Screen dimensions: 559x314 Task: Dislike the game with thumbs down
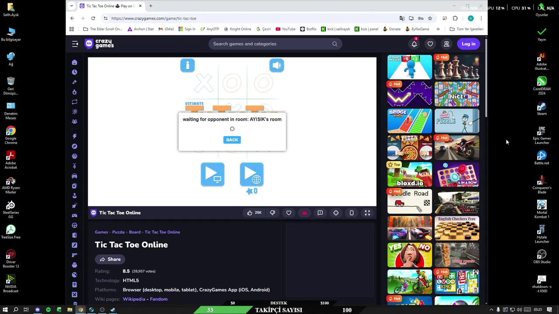click(273, 213)
